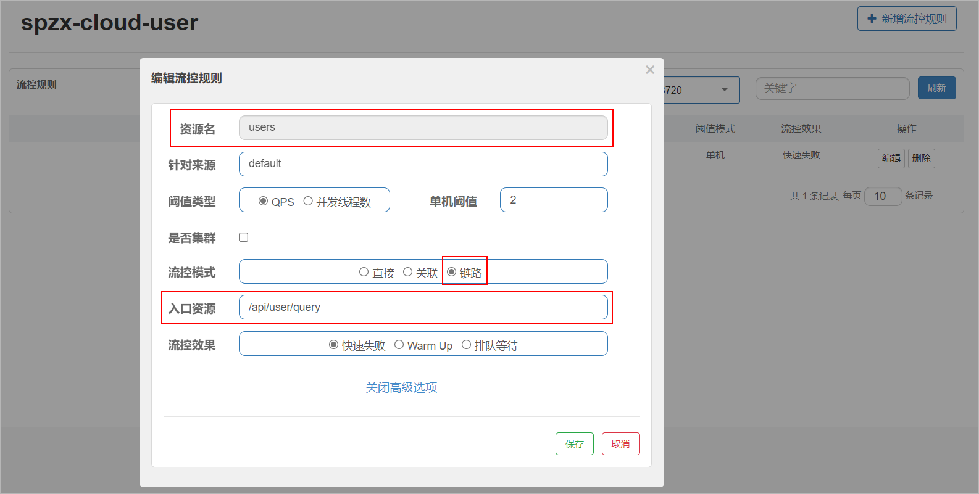The height and width of the screenshot is (494, 979).
Task: Open the machine dropdown ending in 720
Action: [702, 90]
